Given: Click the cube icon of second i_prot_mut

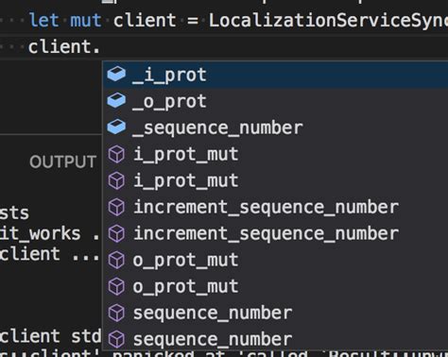Looking at the screenshot, I should tap(116, 180).
